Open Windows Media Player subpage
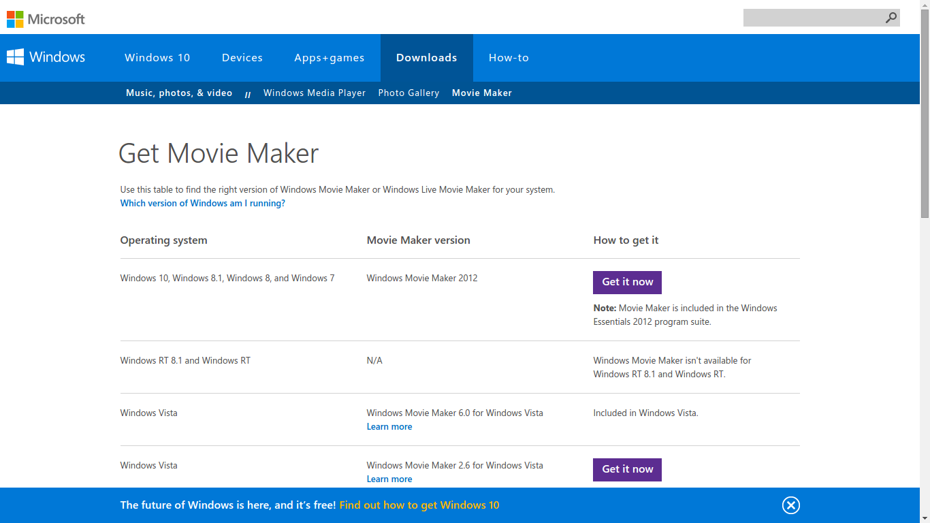 (x=315, y=93)
